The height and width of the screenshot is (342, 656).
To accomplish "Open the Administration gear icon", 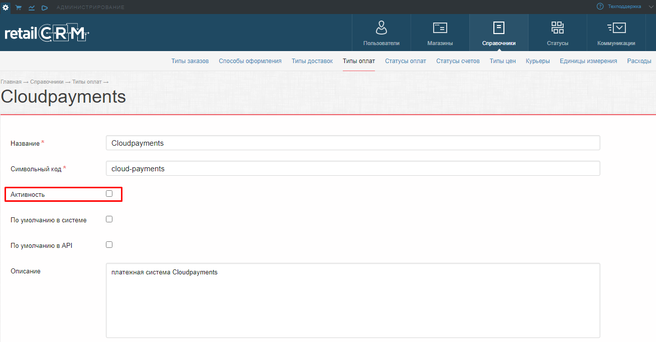I will point(6,7).
